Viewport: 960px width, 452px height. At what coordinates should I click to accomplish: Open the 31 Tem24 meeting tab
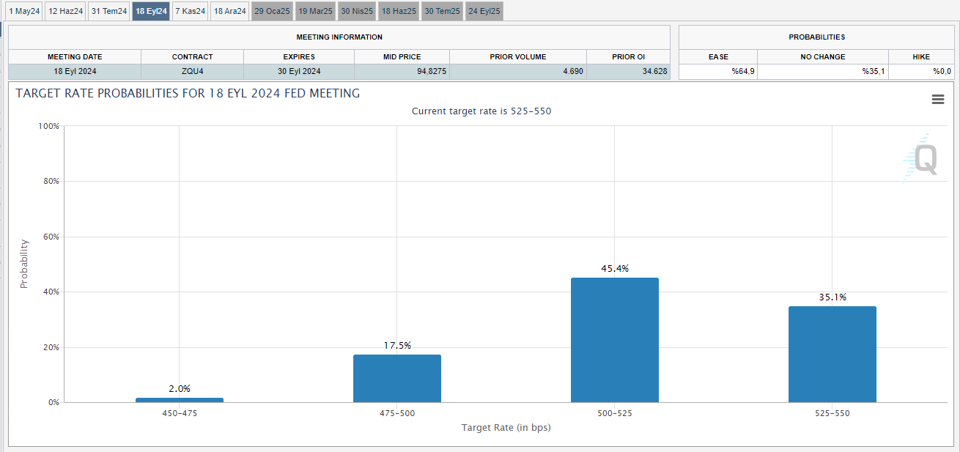point(108,11)
